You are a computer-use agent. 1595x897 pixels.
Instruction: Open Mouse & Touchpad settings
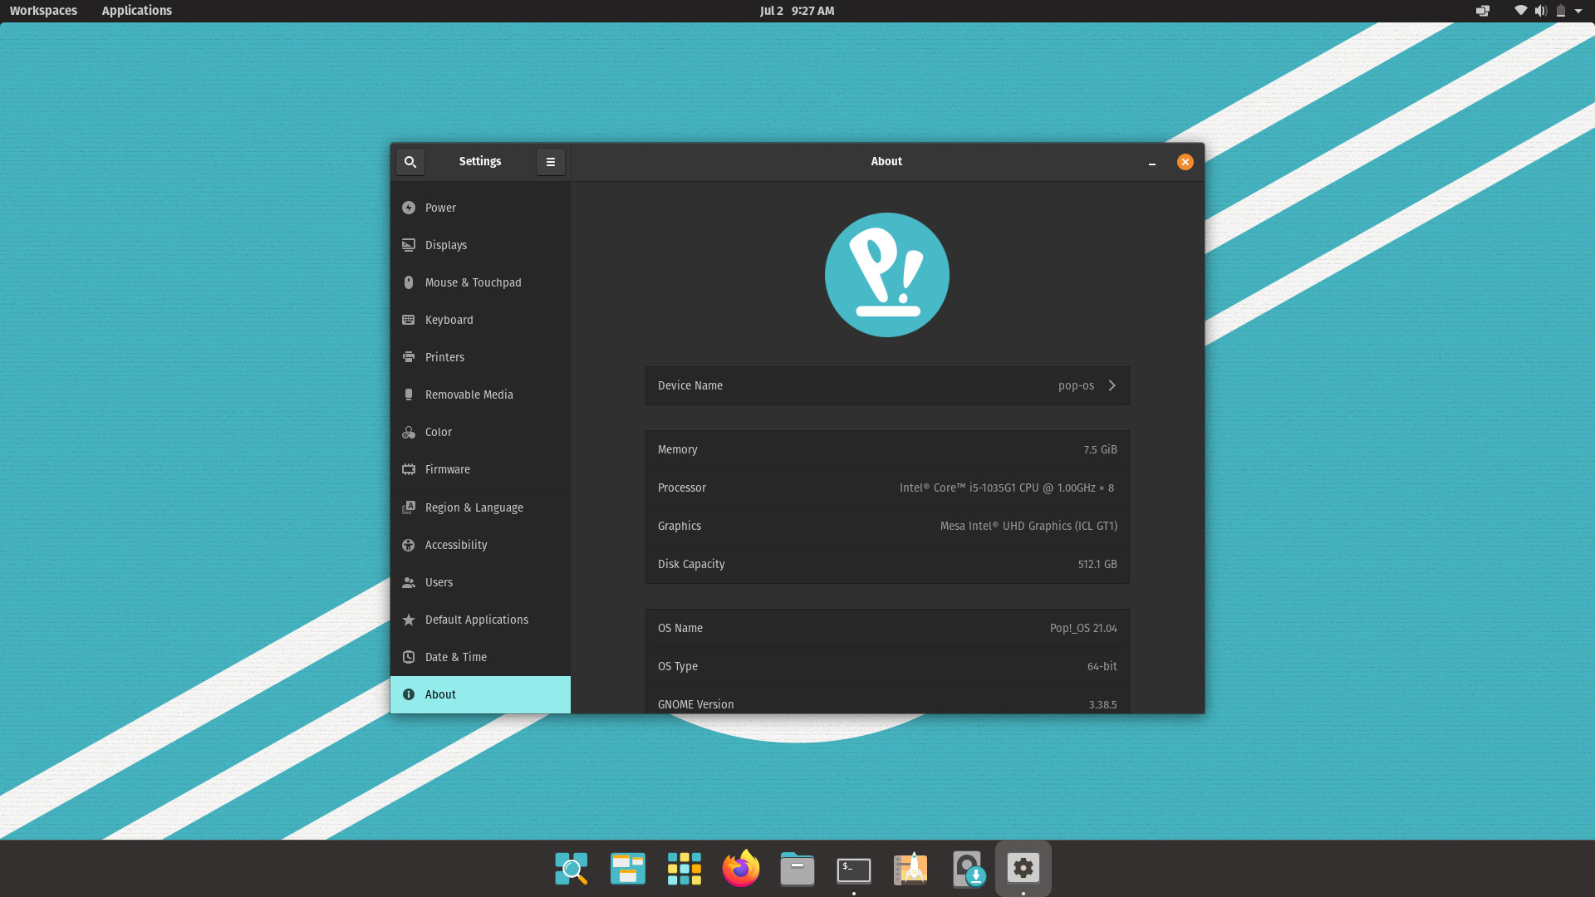(x=473, y=282)
